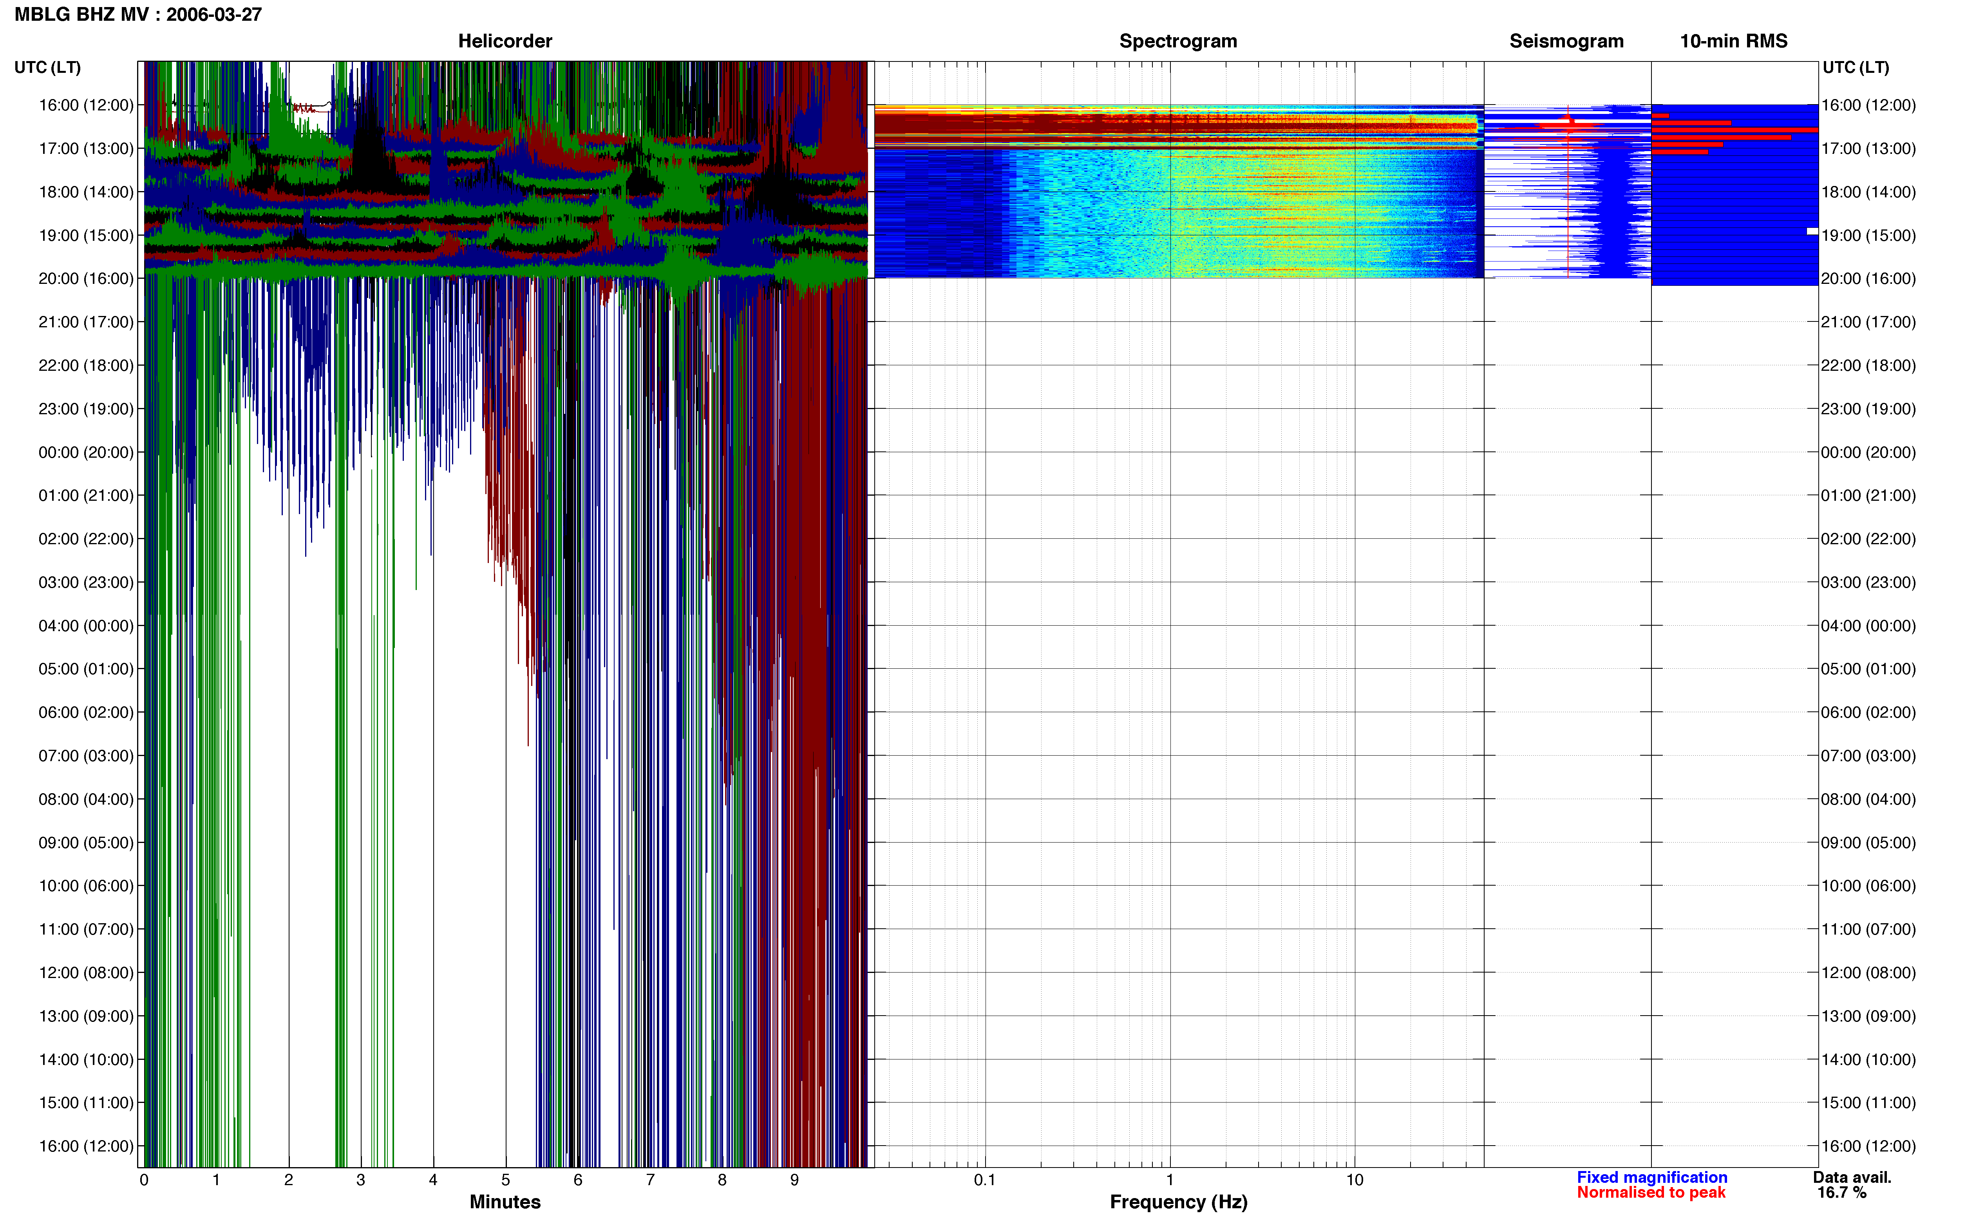This screenshot has height=1229, width=1966.
Task: Click the right axis label 00:00 (20:00)
Action: [1868, 452]
